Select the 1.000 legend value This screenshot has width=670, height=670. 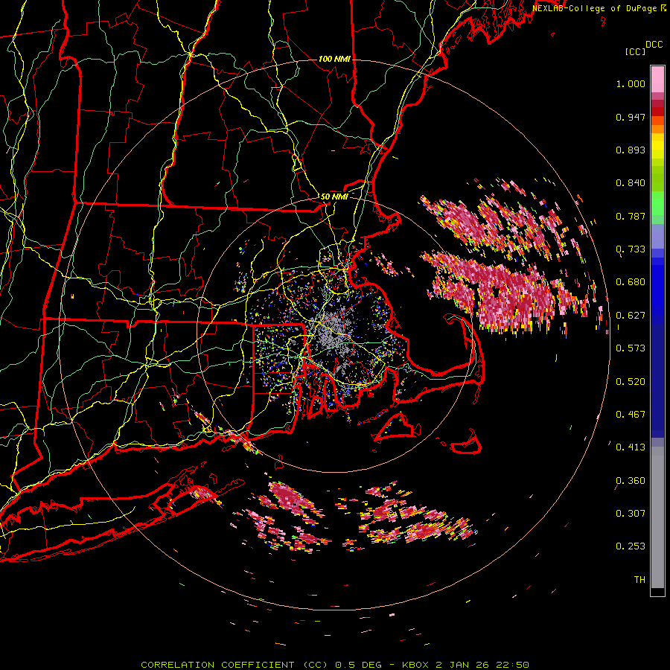(631, 83)
